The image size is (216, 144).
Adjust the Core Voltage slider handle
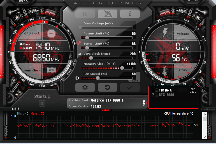[81, 28]
